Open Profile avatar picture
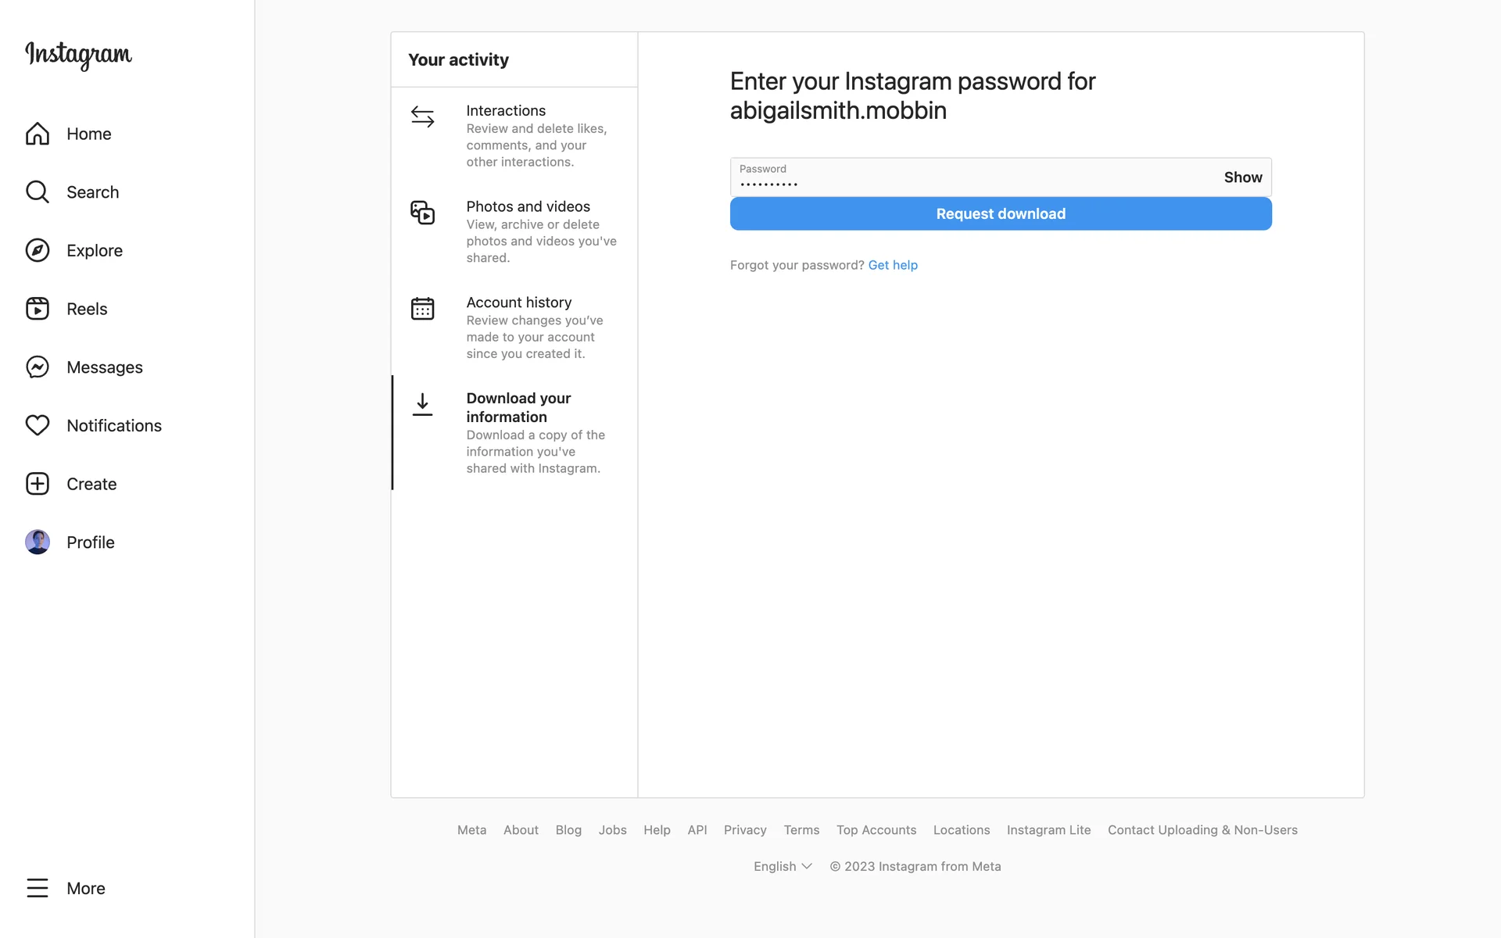 pos(38,542)
